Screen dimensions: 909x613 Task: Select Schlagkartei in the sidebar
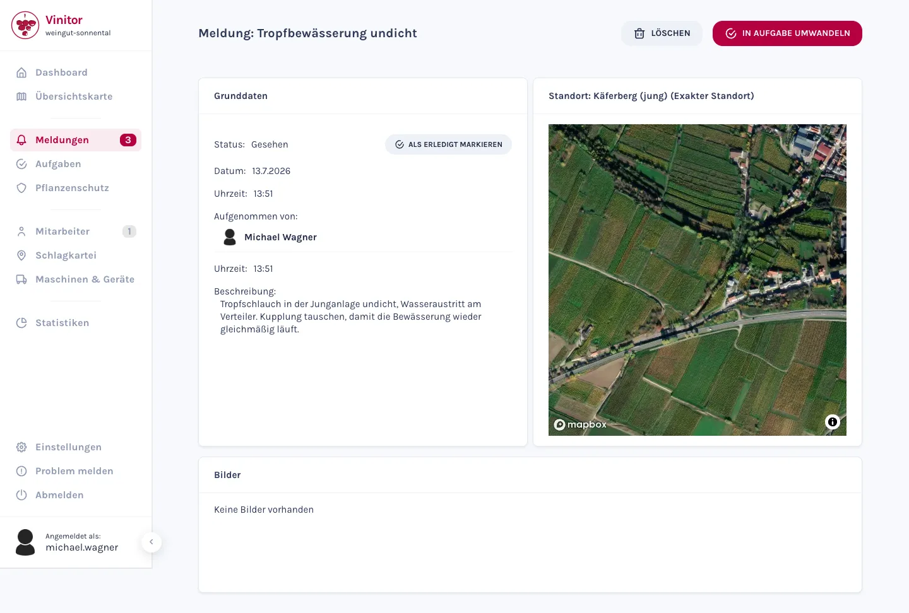(x=76, y=255)
